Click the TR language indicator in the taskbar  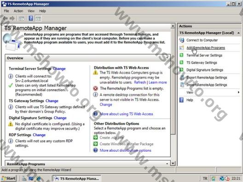205,178
